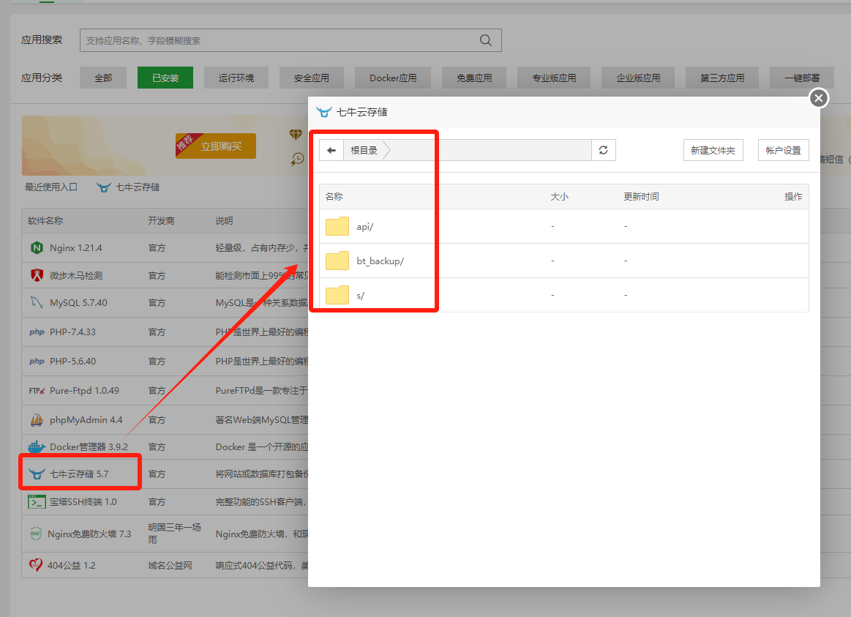Click the 立即购买 button
This screenshot has height=617, width=851.
pos(216,146)
